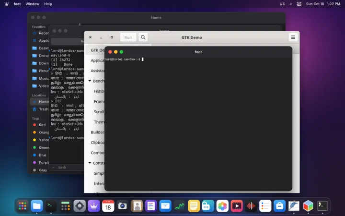The height and width of the screenshot is (216, 345).
Task: Choose the Purple tag in Files
Action: 40,162
